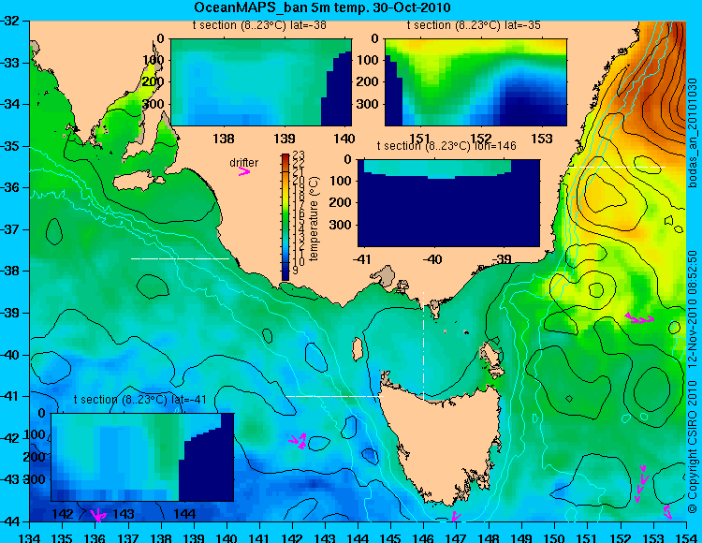Click the 154 longitude axis label
This screenshot has width=702, height=543.
pyautogui.click(x=685, y=536)
